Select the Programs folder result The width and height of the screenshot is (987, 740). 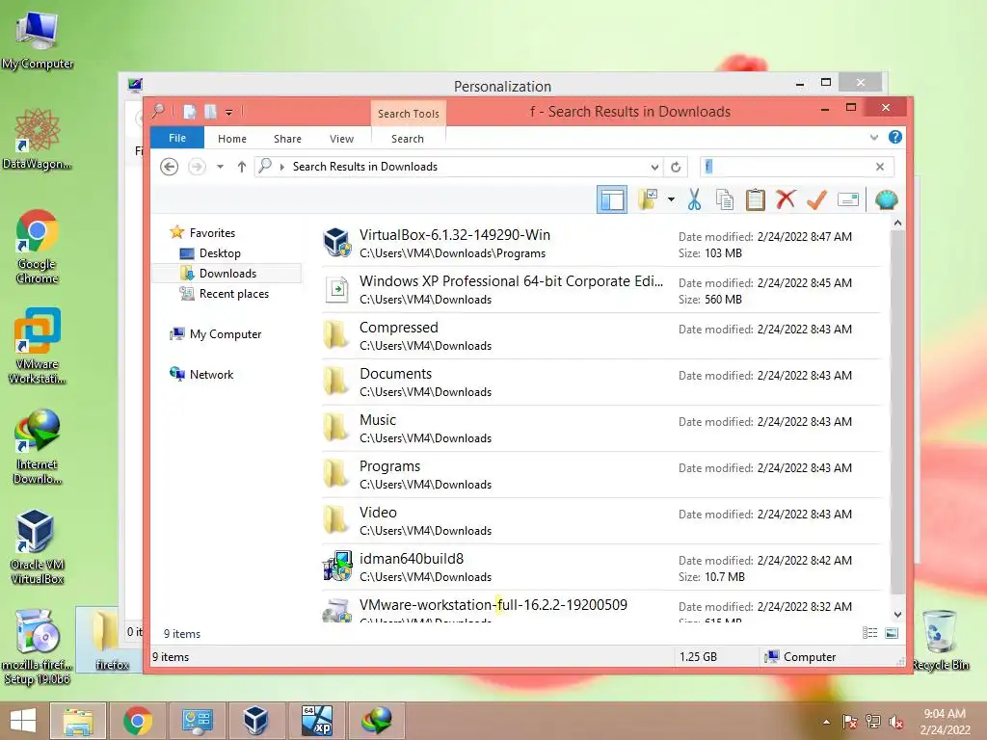(601, 475)
